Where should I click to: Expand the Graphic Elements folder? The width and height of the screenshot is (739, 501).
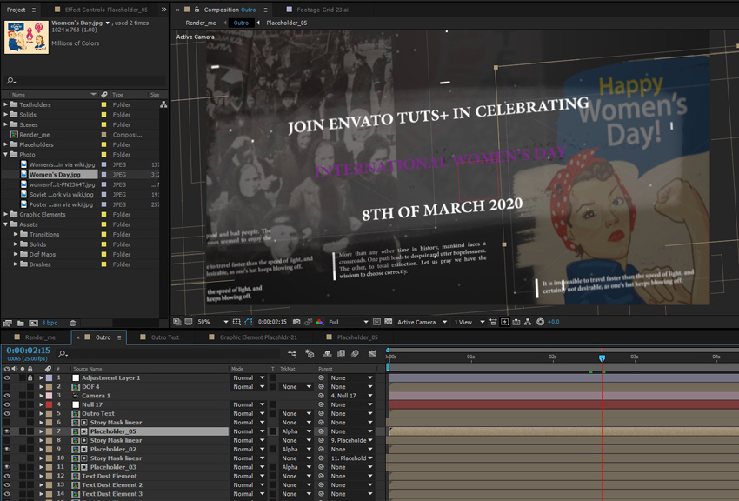6,214
